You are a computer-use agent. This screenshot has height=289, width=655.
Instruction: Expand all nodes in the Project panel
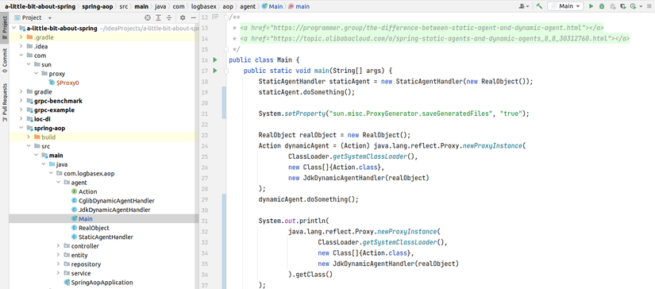(158, 17)
